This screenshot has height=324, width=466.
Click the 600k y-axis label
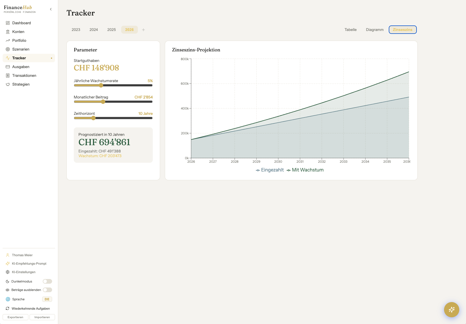pyautogui.click(x=185, y=84)
